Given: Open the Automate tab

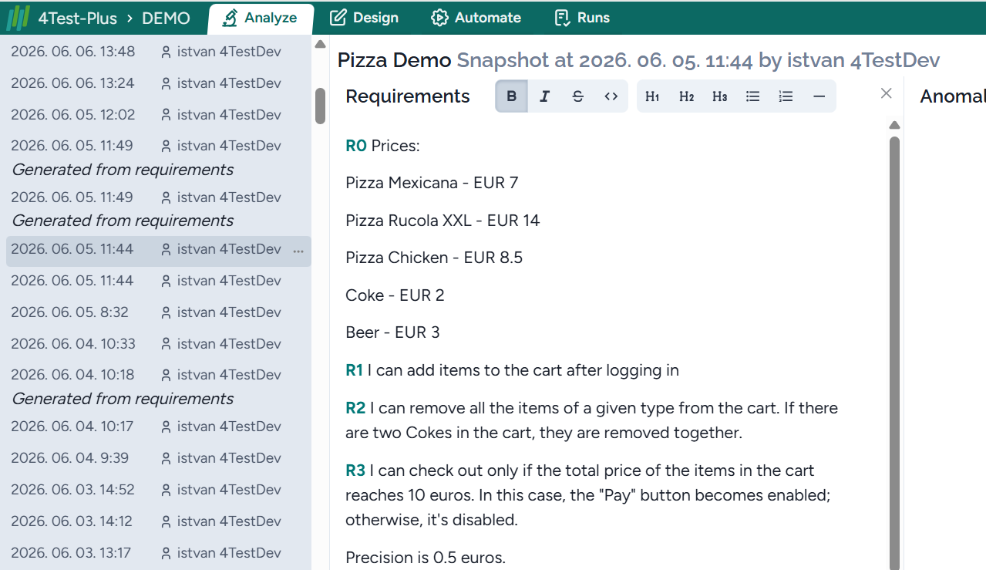Looking at the screenshot, I should point(476,18).
